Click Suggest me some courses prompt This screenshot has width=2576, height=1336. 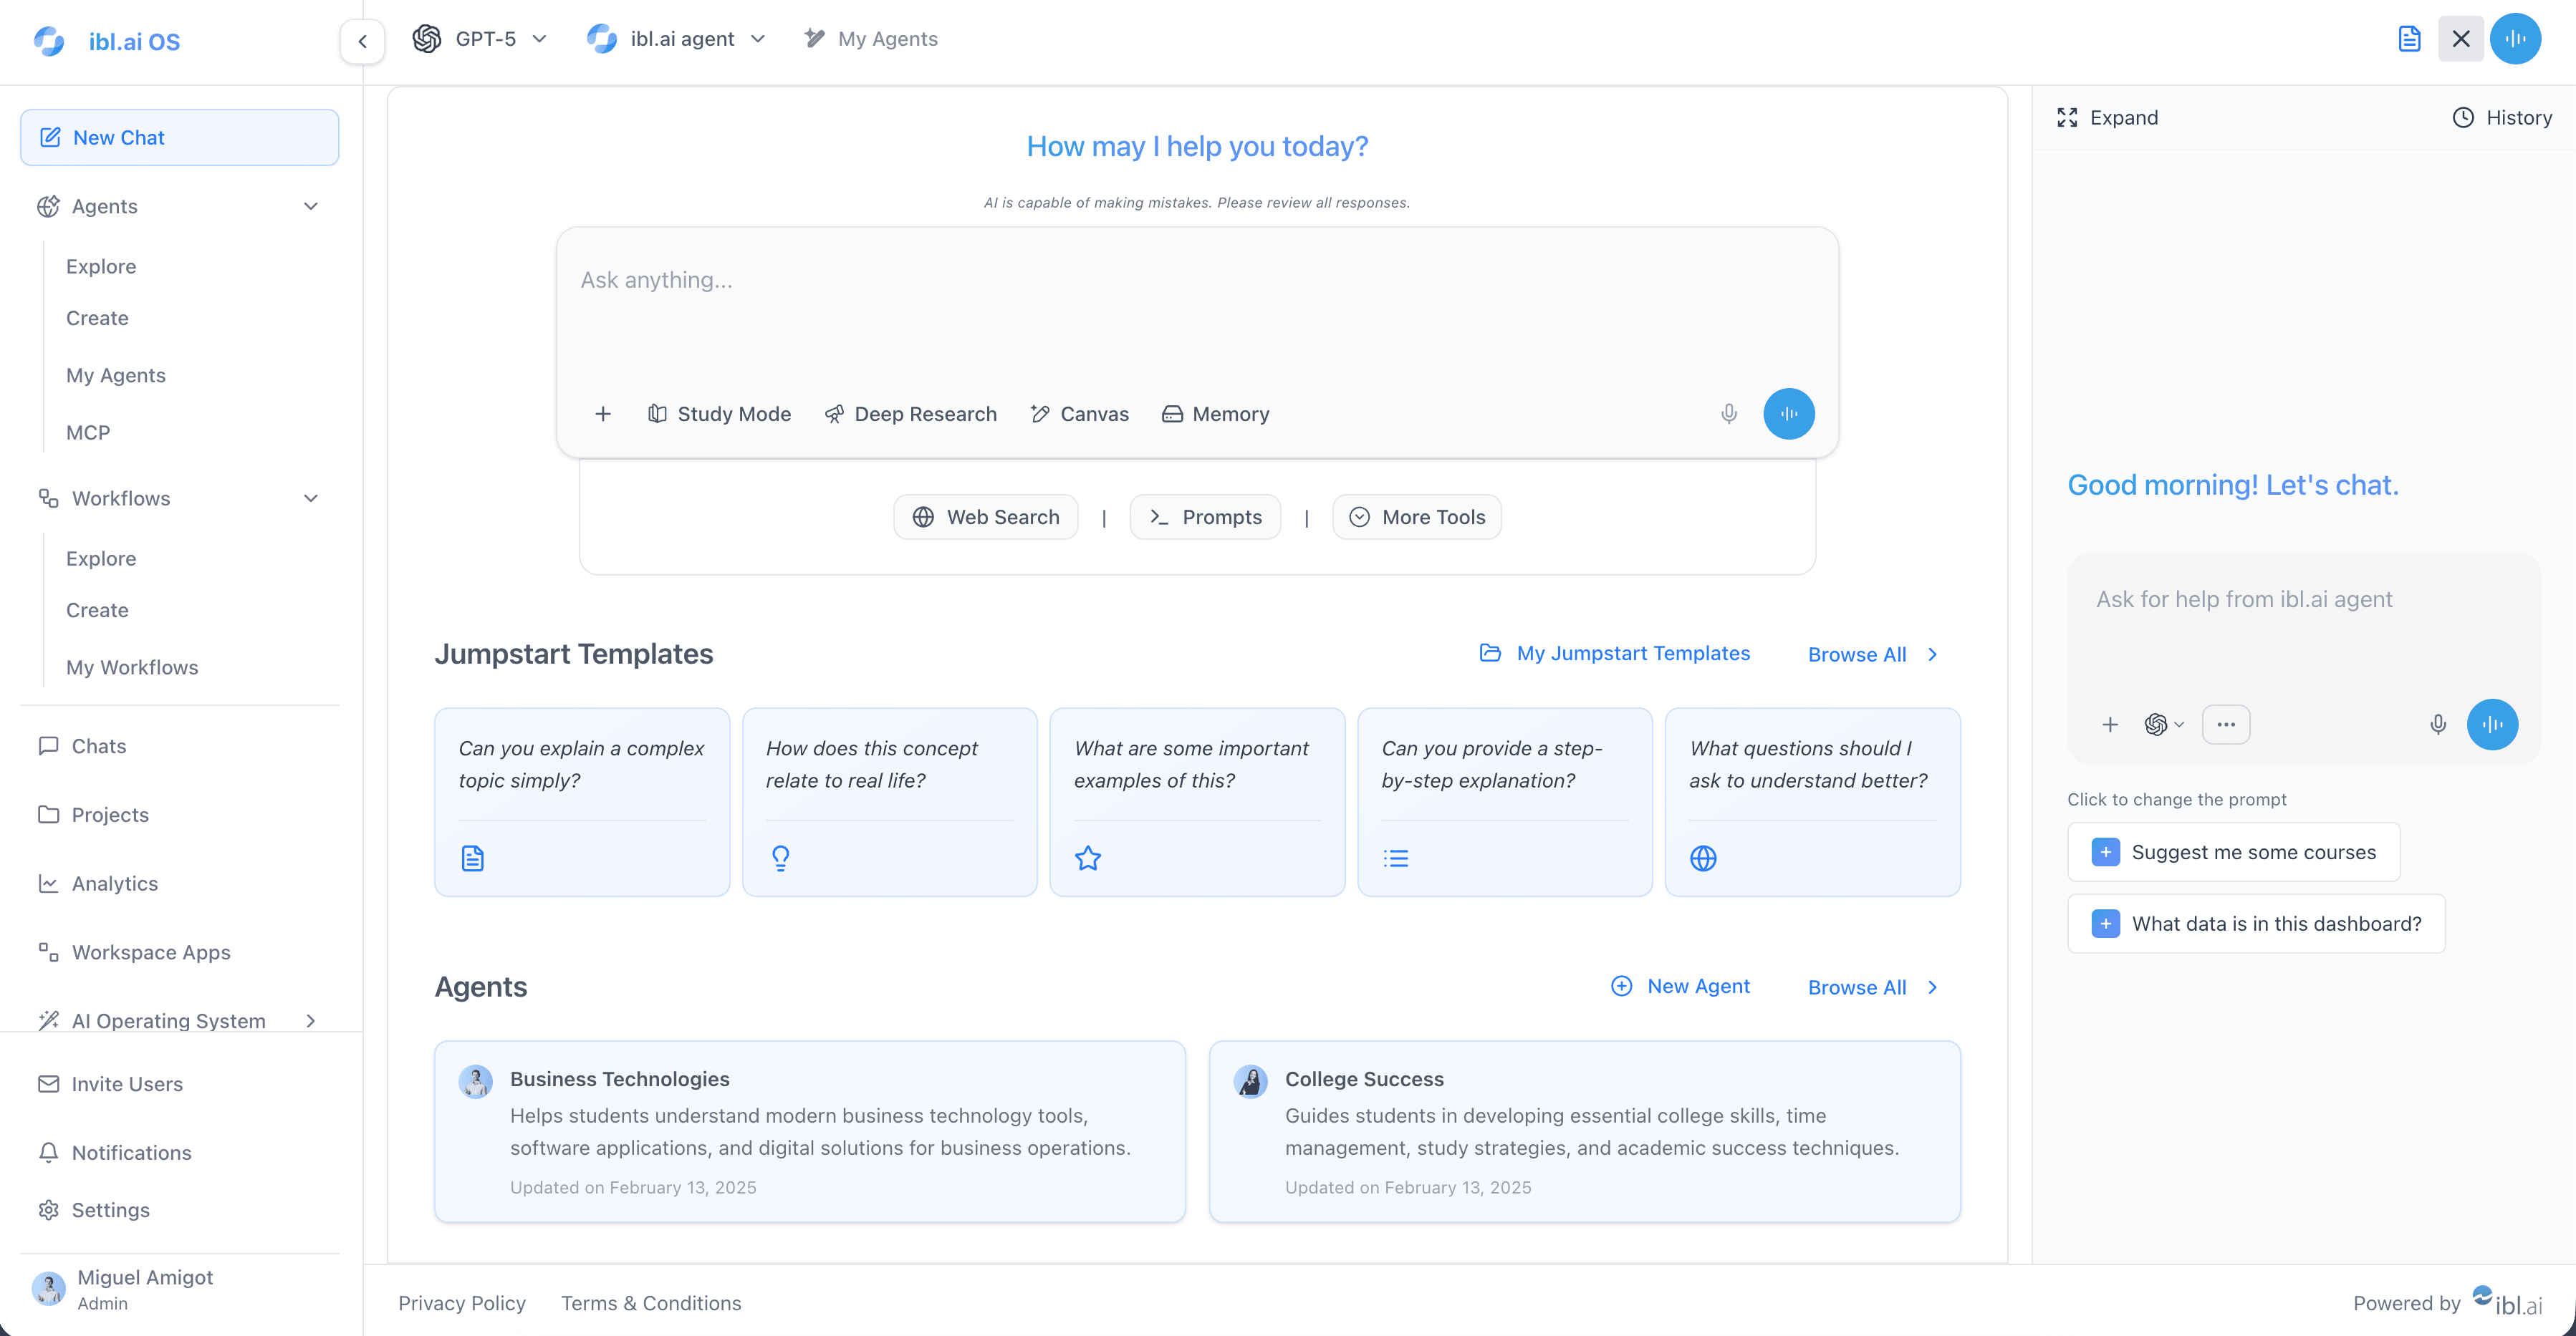[x=2234, y=852]
